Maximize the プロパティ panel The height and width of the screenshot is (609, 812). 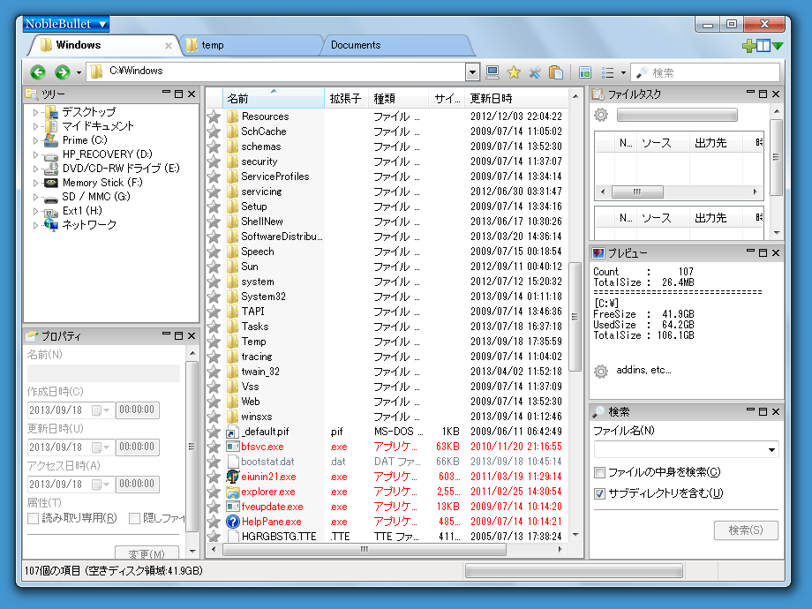[x=178, y=335]
